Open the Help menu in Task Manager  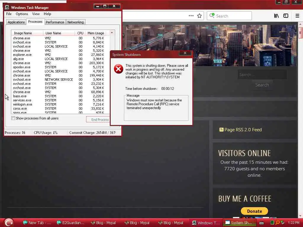[47, 14]
